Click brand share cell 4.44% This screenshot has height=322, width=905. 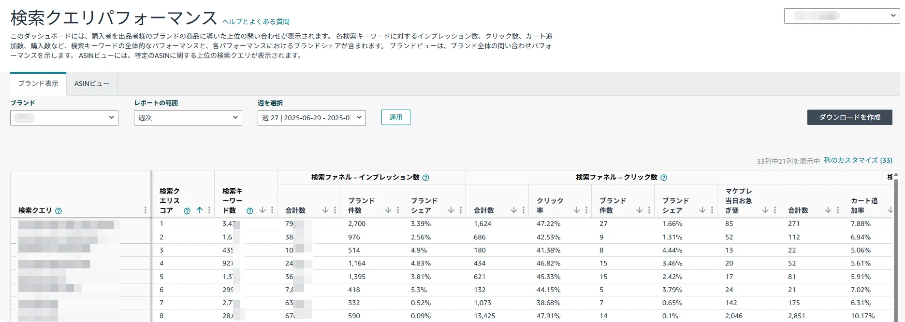672,250
